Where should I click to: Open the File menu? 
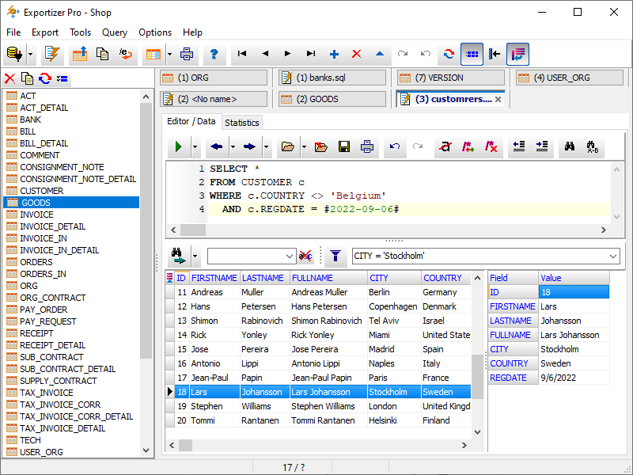pos(13,32)
